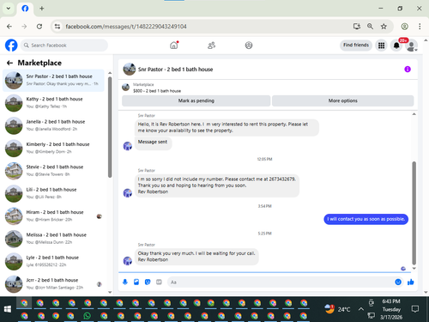
Task: Click the chat messages scrollbar
Action: click(414, 213)
